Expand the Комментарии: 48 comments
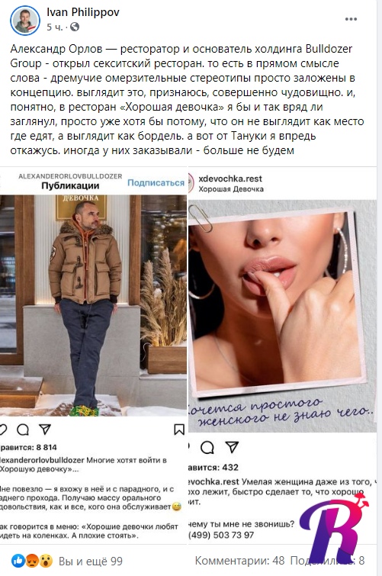The image size is (382, 576). pos(239,561)
